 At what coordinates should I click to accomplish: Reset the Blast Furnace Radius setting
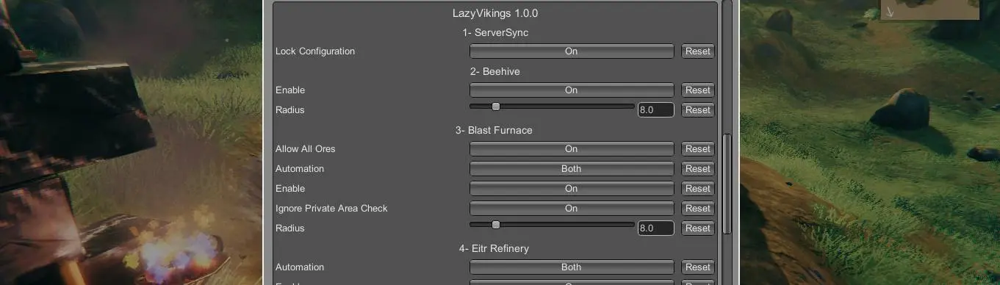click(697, 228)
